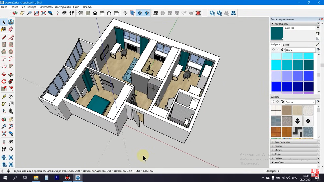Viewport: 324px width, 182px height.
Task: Click the Top view icon
Action: 88,13
